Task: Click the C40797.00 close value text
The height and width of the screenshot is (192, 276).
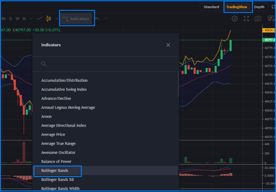Action: [x=22, y=30]
